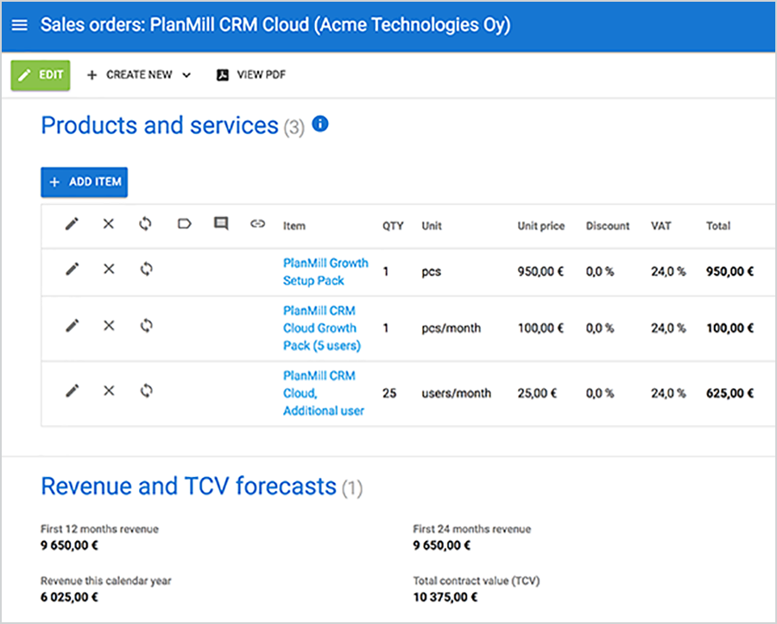
Task: Click the 25,00 € unit price cell
Action: coord(537,393)
